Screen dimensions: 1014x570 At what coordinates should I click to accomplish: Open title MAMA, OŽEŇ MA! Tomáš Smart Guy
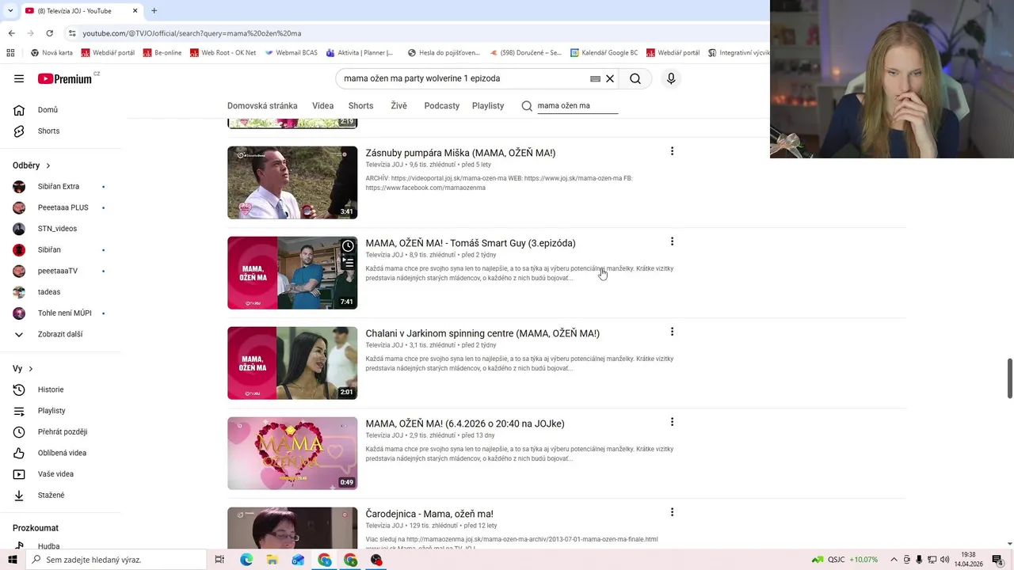point(471,243)
